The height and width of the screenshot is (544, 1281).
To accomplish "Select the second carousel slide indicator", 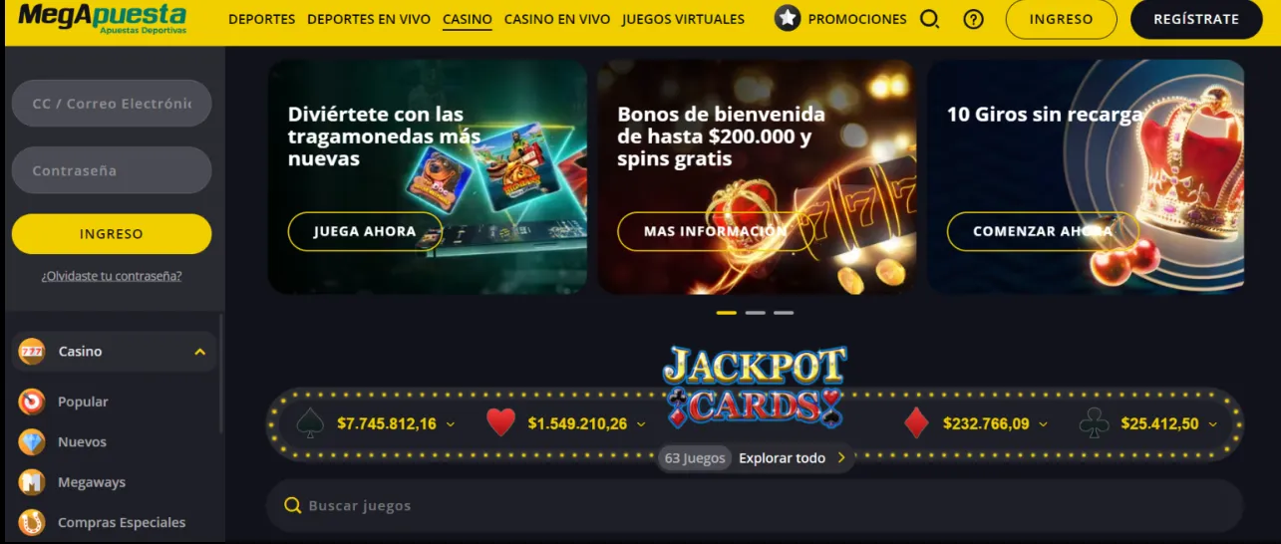I will click(x=756, y=313).
